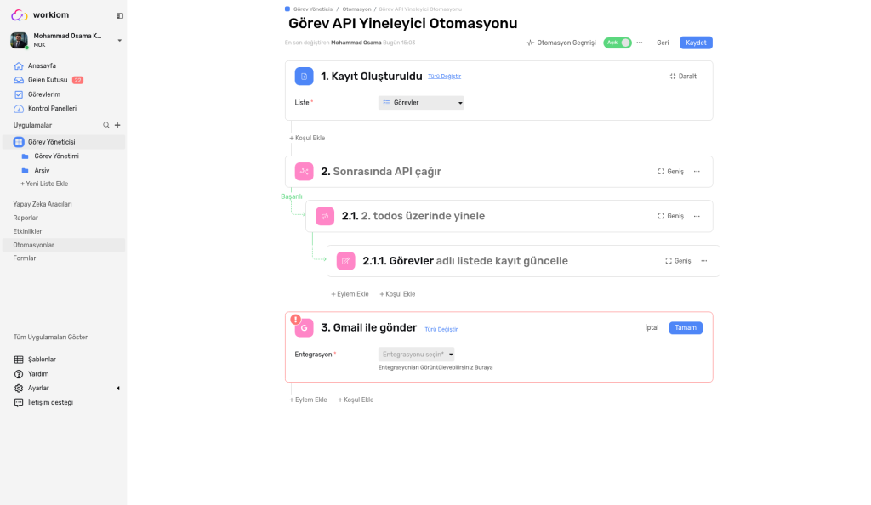871x505 pixels.
Task: Click Eylem Ekle at bottom
Action: click(308, 400)
